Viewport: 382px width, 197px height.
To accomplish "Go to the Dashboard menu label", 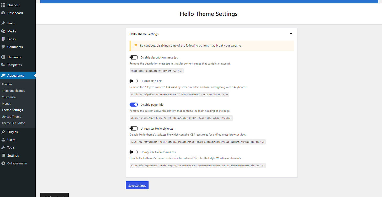I will pyautogui.click(x=15, y=13).
